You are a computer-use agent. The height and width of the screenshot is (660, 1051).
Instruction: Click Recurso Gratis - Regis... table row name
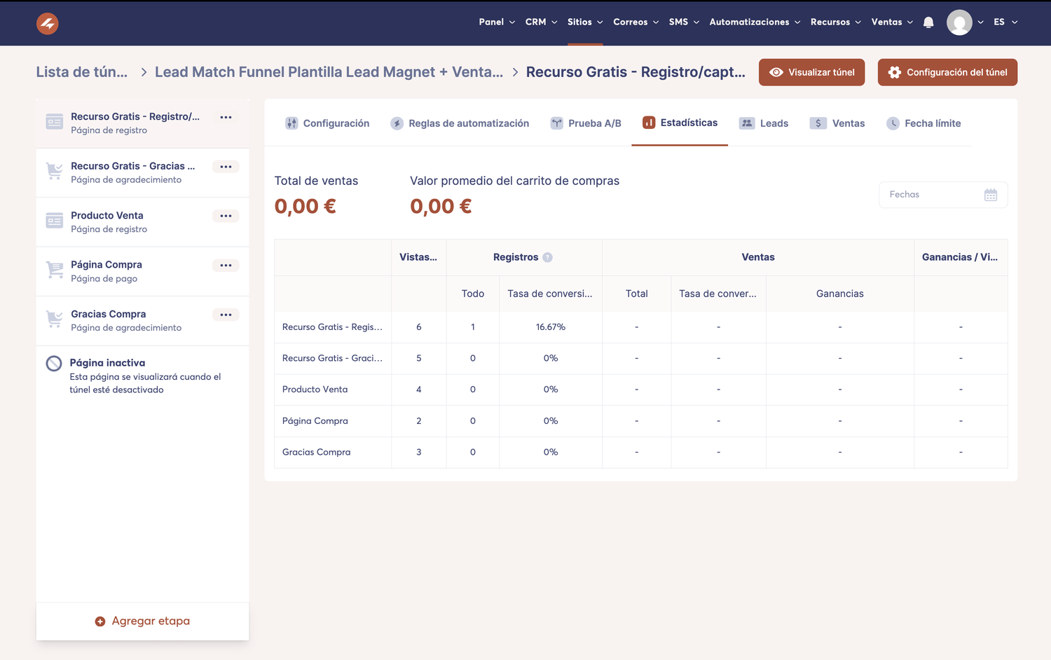point(332,327)
